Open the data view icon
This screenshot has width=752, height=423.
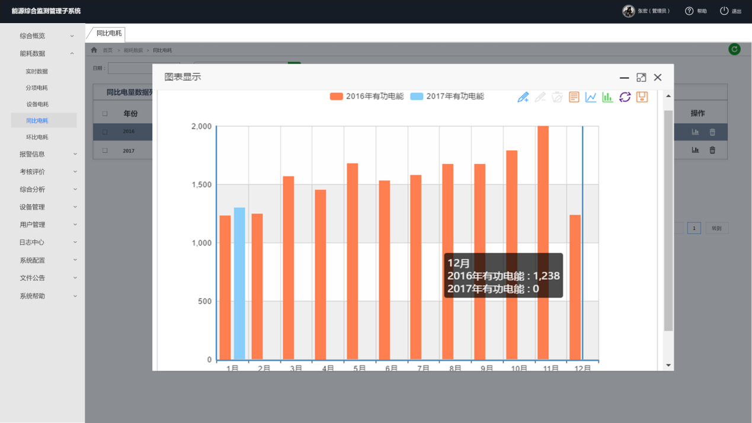[x=574, y=97]
